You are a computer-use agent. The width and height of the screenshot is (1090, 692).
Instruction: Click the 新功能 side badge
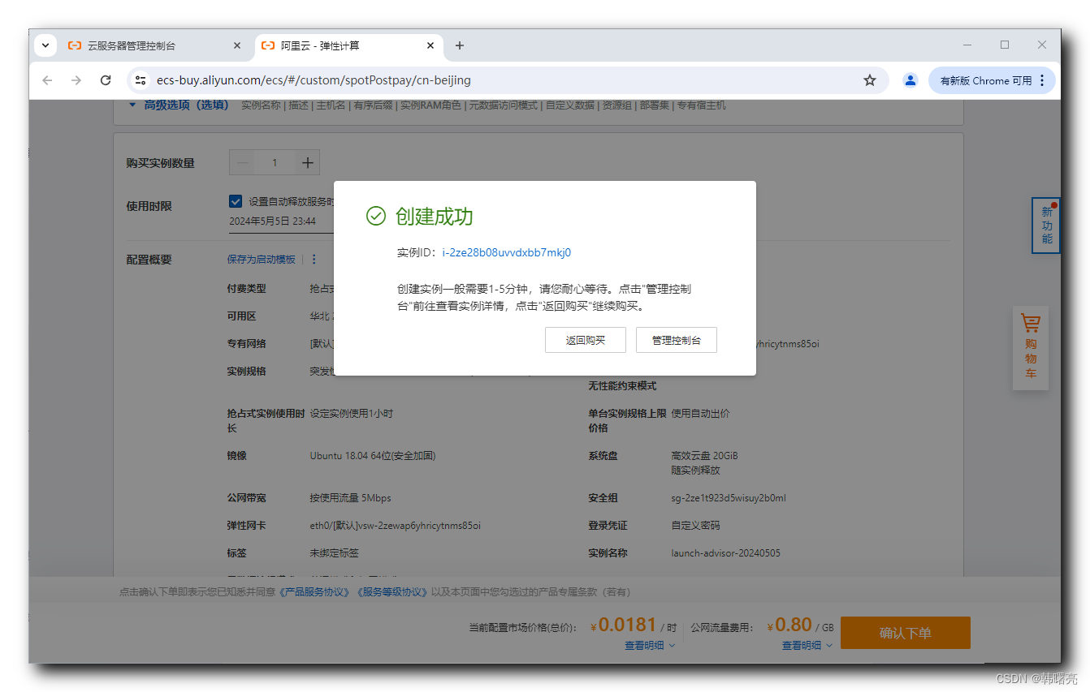click(x=1045, y=226)
